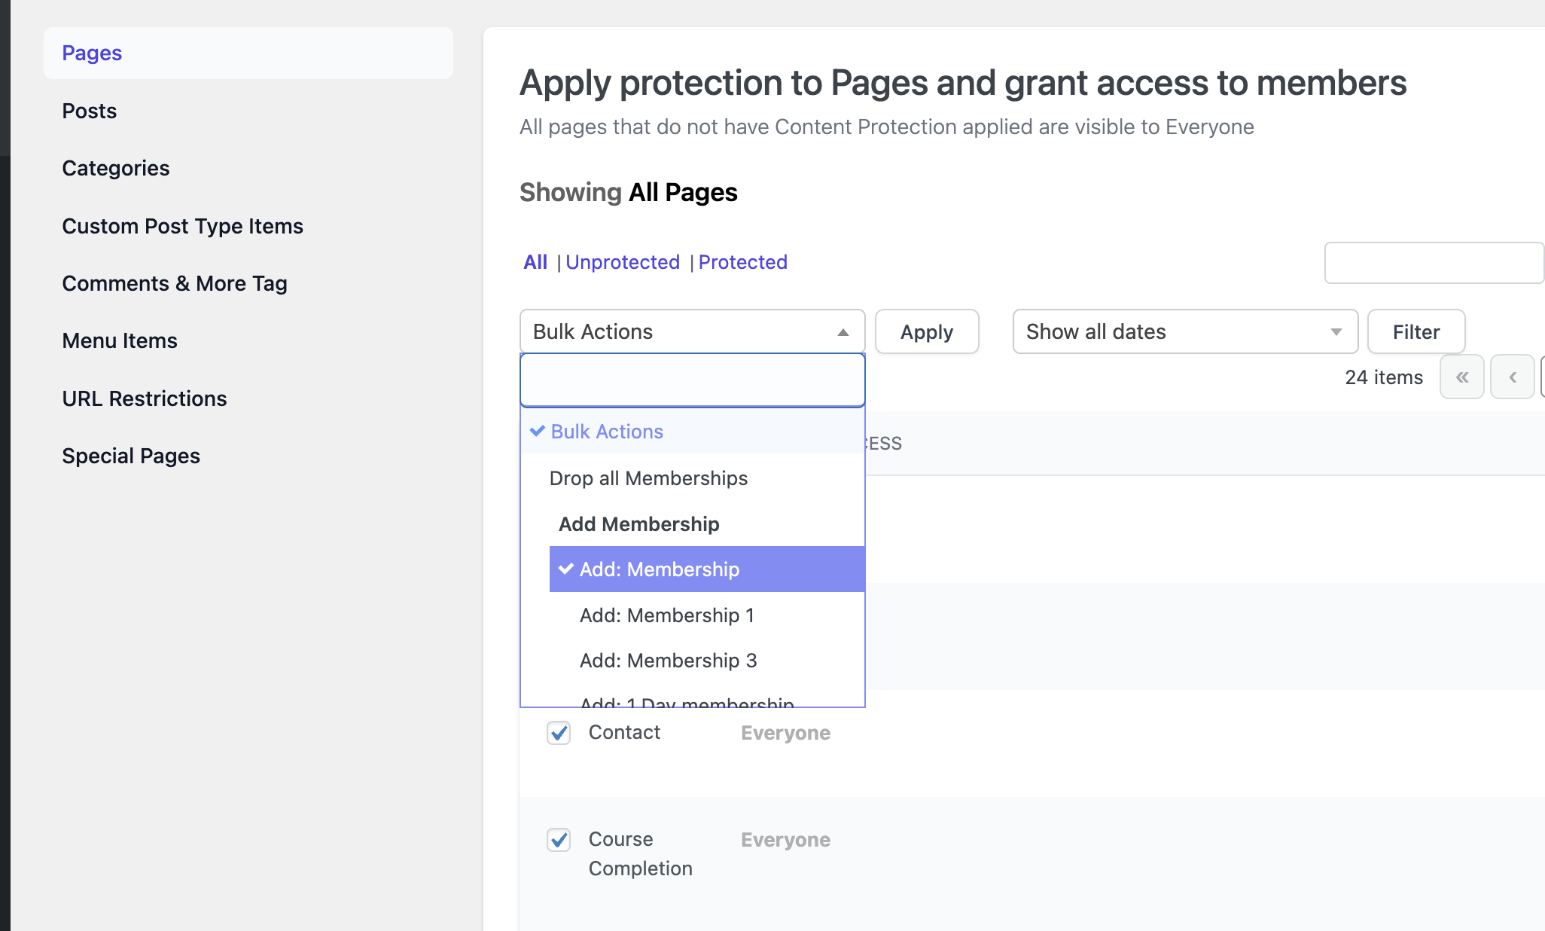Navigate to Comments & More Tag
Image resolution: width=1545 pixels, height=931 pixels.
point(175,283)
